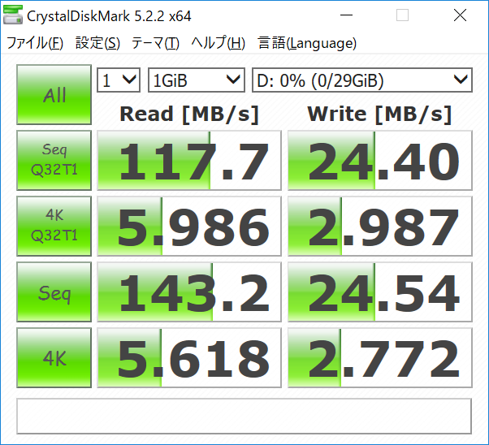Image resolution: width=489 pixels, height=445 pixels.
Task: Open the テーマ(T) menu
Action: pyautogui.click(x=155, y=43)
